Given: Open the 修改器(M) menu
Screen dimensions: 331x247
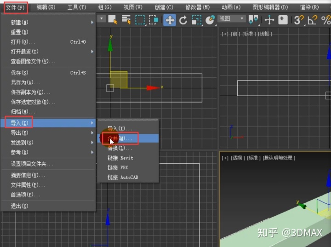Looking at the screenshot, I should pyautogui.click(x=198, y=7).
